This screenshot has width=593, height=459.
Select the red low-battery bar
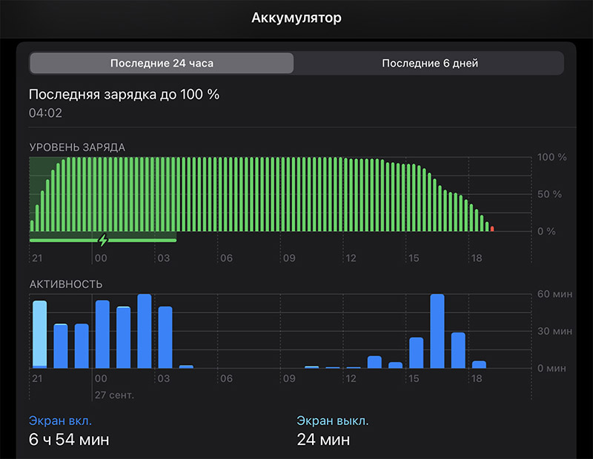tap(492, 229)
